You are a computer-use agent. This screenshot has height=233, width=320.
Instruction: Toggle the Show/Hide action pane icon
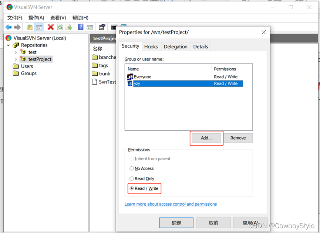point(90,27)
